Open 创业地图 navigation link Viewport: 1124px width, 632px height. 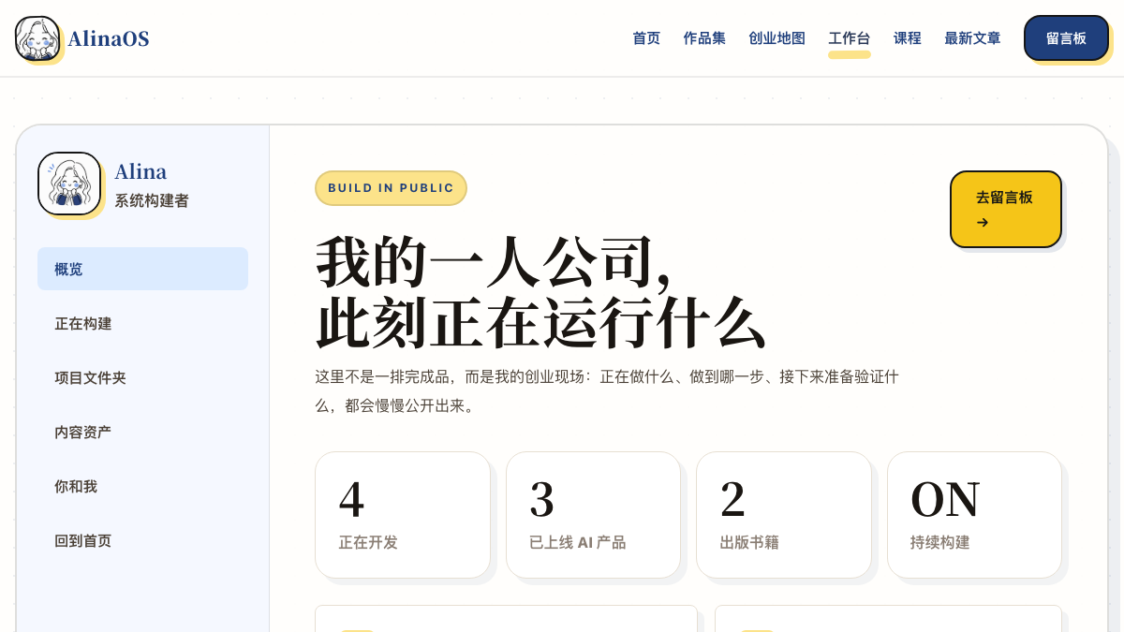tap(776, 38)
